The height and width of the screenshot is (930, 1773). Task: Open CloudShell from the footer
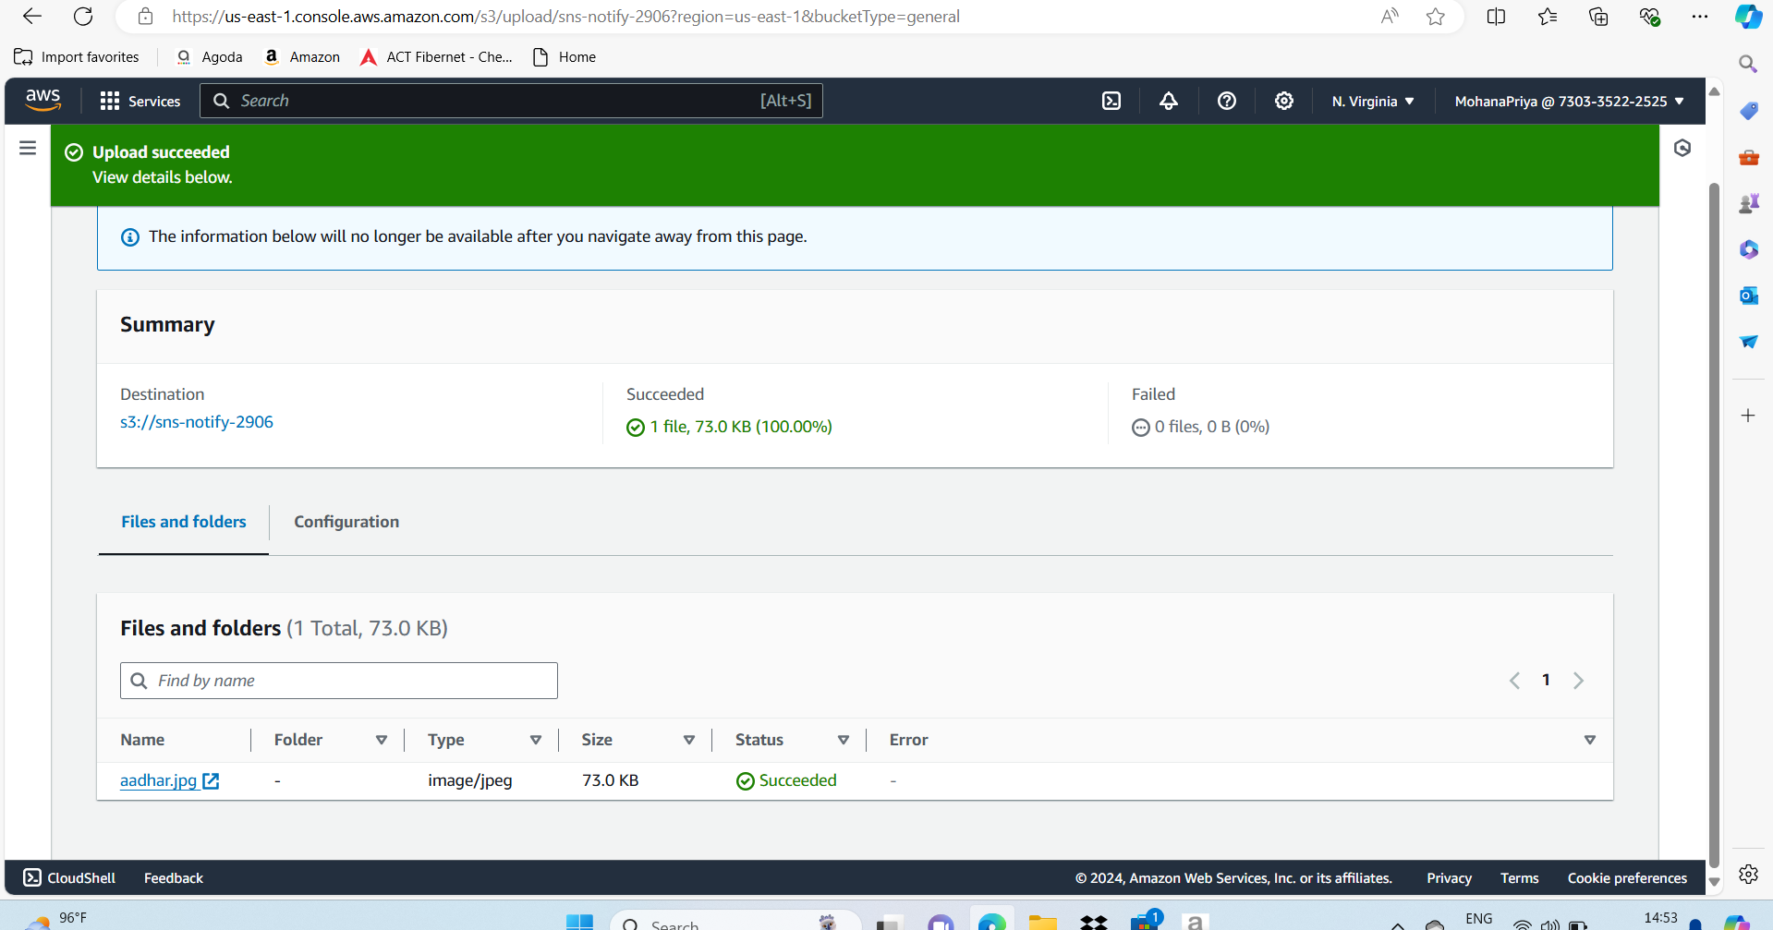coord(69,878)
